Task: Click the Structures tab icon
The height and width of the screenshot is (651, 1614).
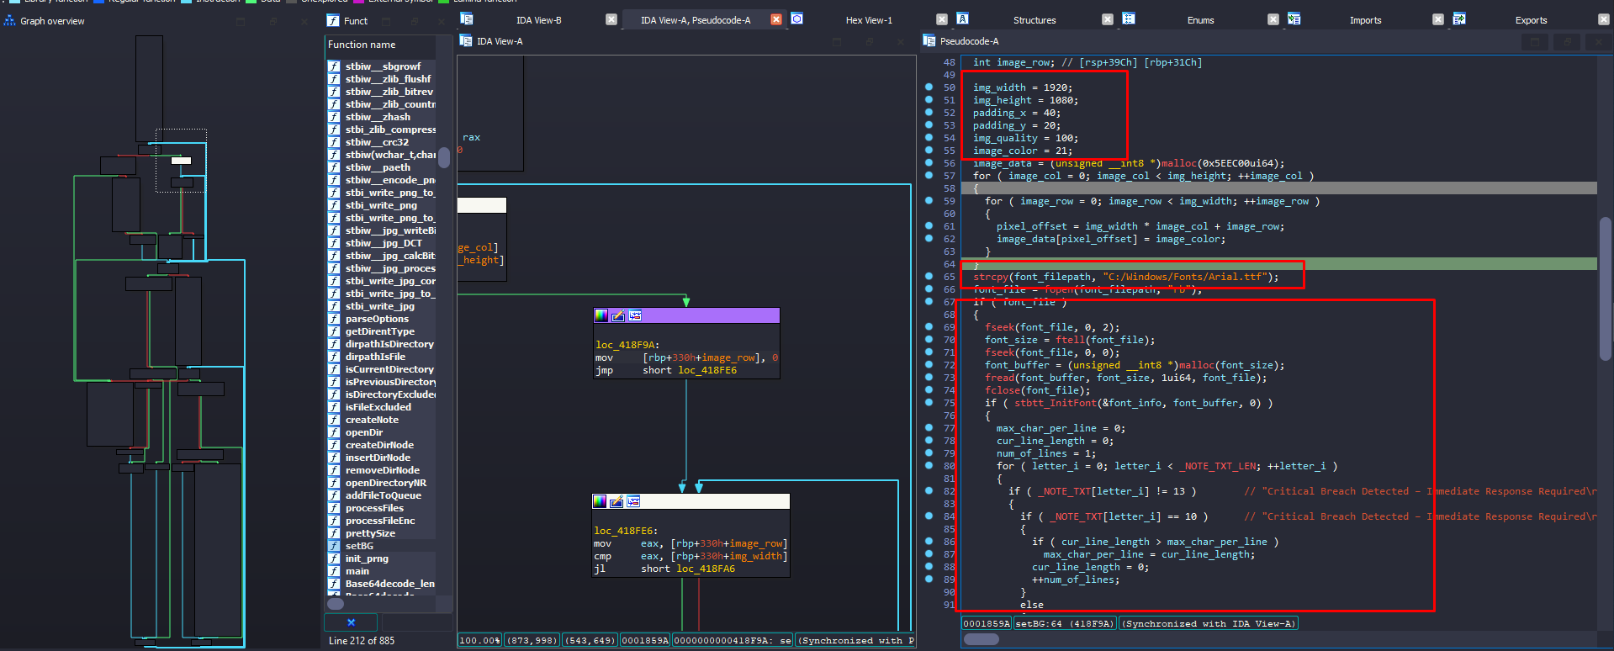Action: [x=963, y=19]
